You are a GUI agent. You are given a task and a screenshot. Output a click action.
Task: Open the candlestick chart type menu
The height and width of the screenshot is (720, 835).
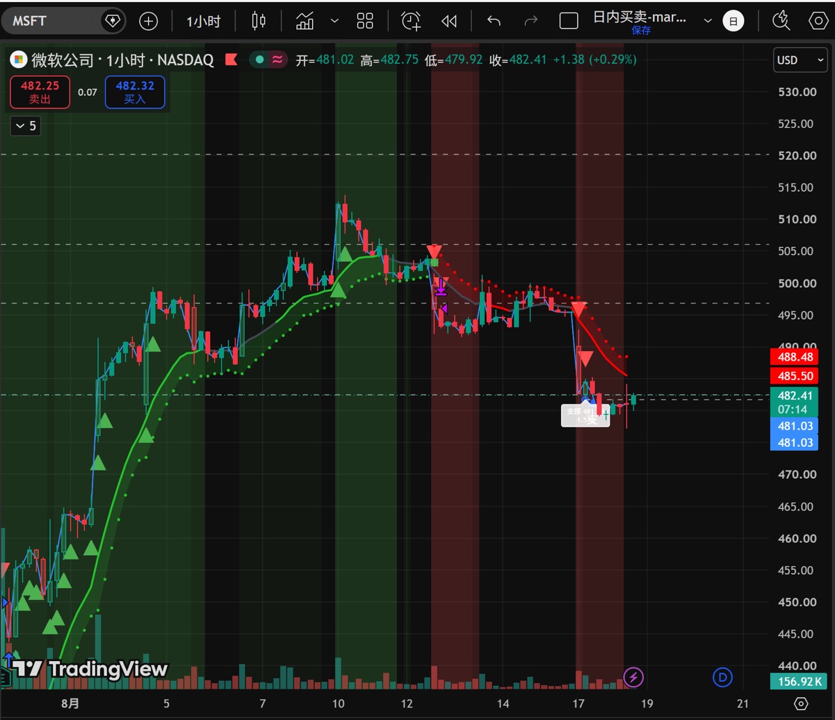tap(259, 21)
